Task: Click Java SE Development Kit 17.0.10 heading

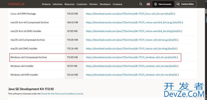Action: pyautogui.click(x=31, y=89)
